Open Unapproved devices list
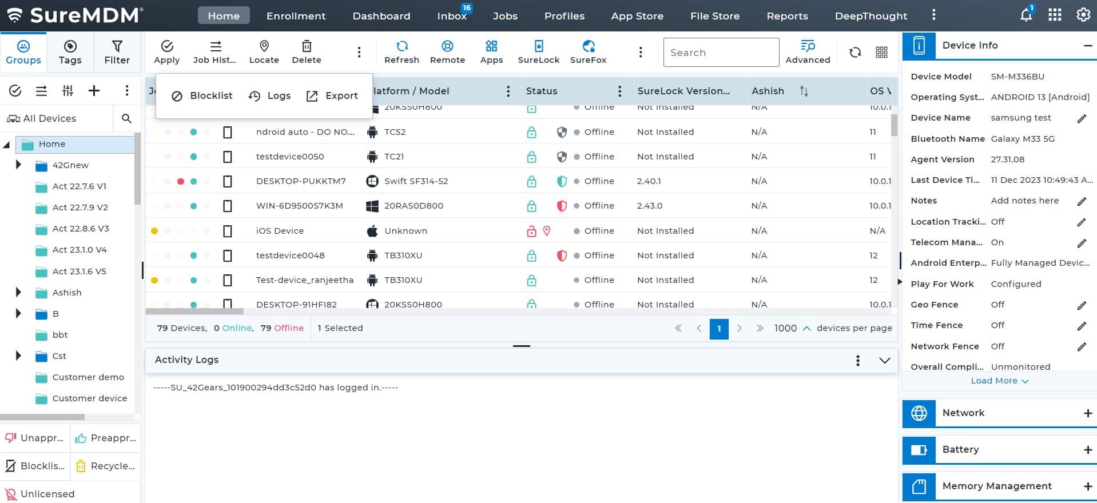This screenshot has height=503, width=1097. pyautogui.click(x=35, y=438)
